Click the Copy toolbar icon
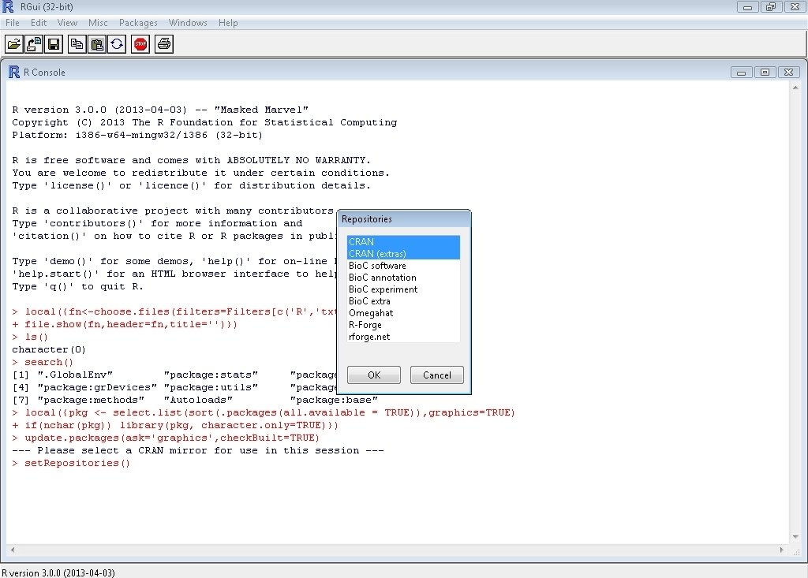This screenshot has width=808, height=578. click(x=77, y=44)
